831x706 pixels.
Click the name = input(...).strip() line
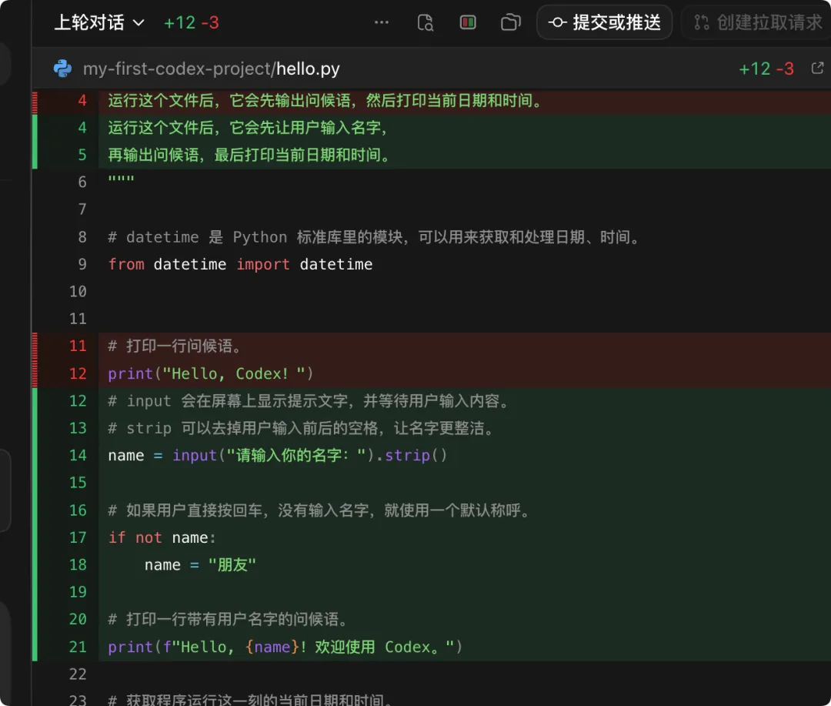278,455
